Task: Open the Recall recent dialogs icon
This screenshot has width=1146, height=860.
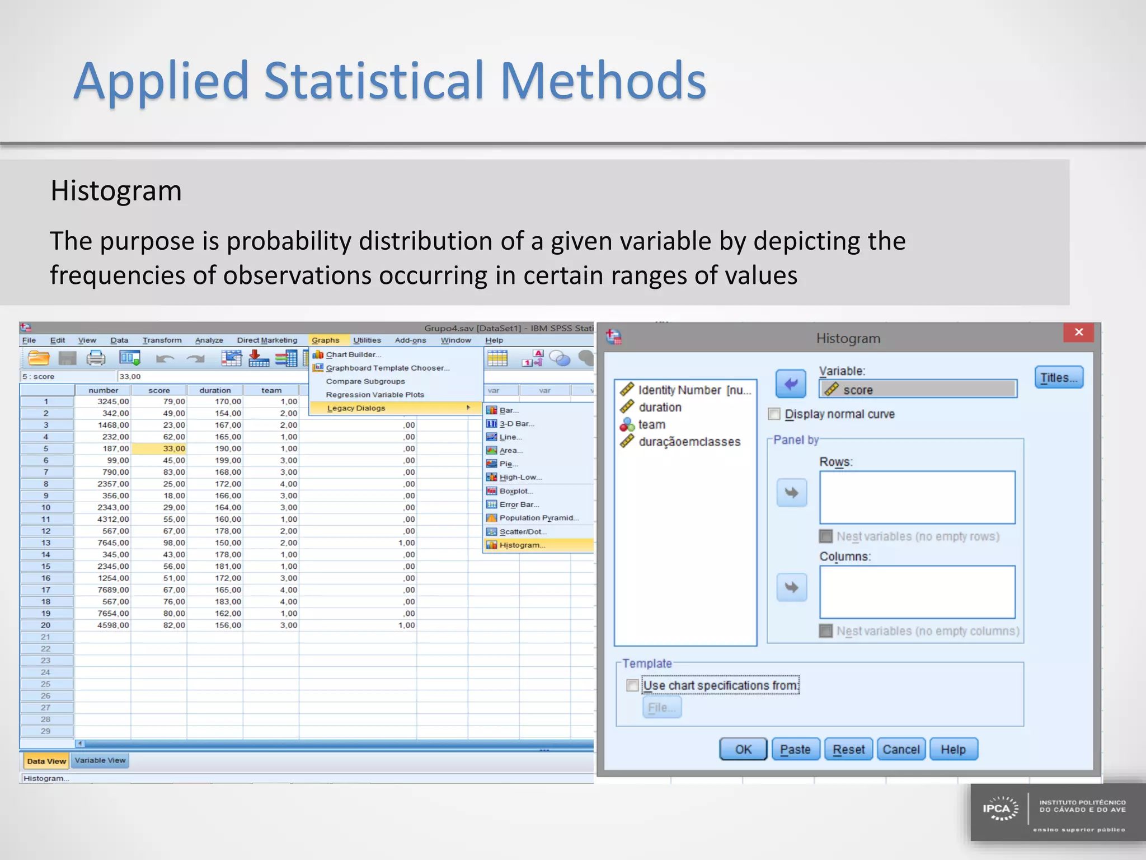Action: [130, 358]
